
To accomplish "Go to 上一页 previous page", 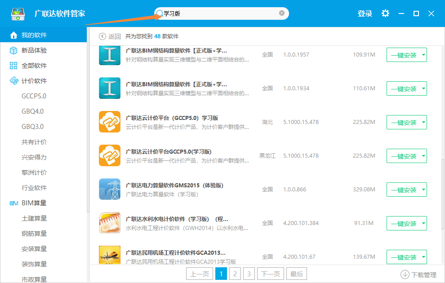I will click(200, 274).
